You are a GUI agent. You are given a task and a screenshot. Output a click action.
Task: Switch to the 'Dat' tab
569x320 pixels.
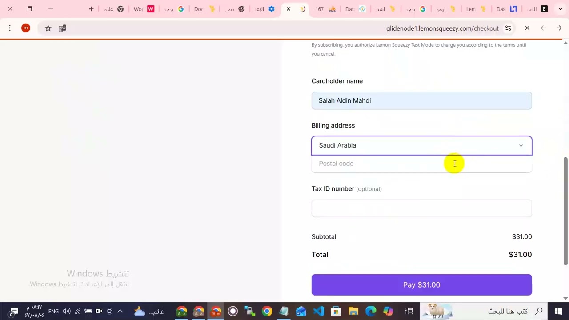click(356, 9)
